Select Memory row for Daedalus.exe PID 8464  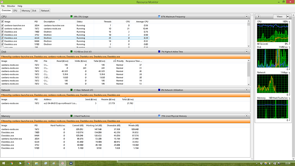coord(70,136)
